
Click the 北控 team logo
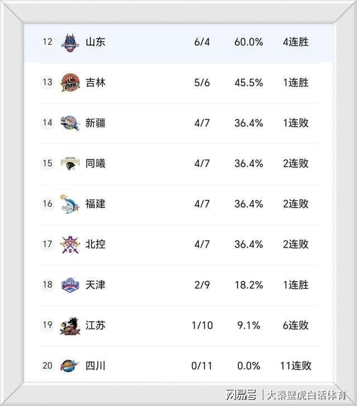pyautogui.click(x=70, y=244)
